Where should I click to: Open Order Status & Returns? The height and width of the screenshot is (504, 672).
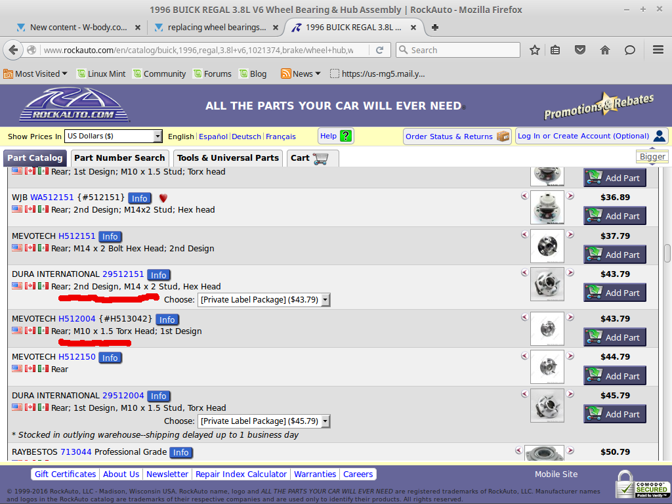[457, 136]
